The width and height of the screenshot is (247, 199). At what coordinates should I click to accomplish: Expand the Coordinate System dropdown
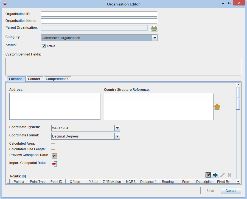[x=117, y=128]
